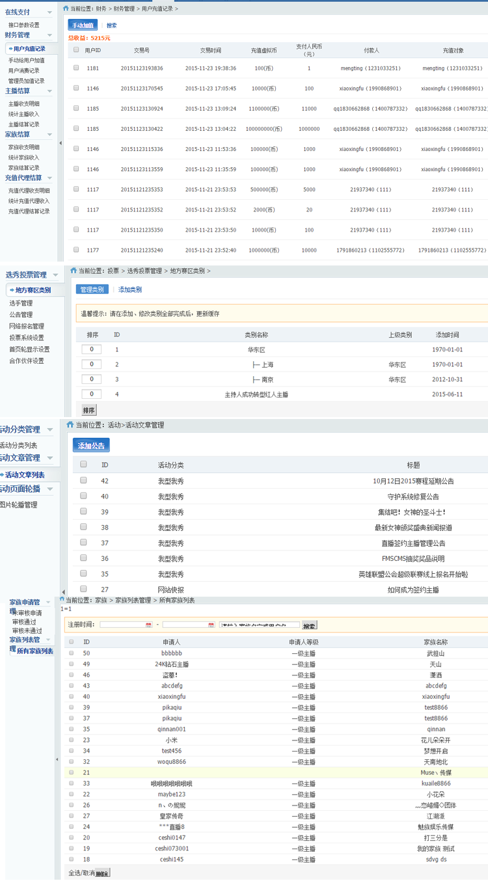Click applicant xiaoxingfu in family row 40
This screenshot has width=488, height=881.
[x=172, y=696]
